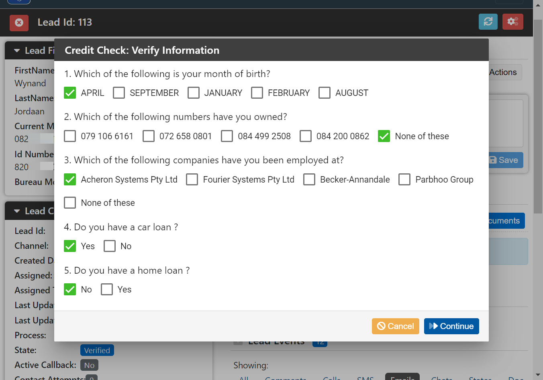
Task: Click the Continue button
Action: [x=451, y=326]
